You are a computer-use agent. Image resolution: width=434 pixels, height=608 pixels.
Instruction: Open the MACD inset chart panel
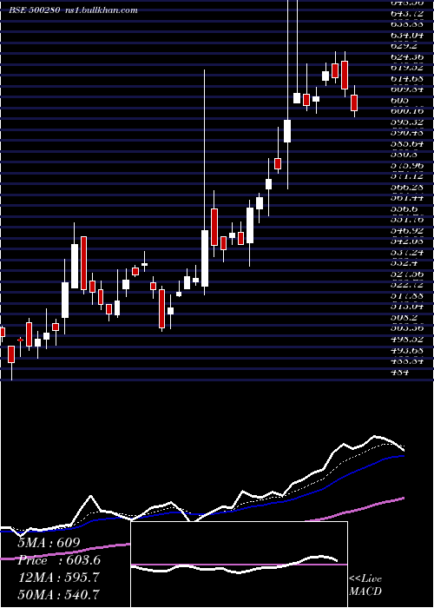pos(239,565)
